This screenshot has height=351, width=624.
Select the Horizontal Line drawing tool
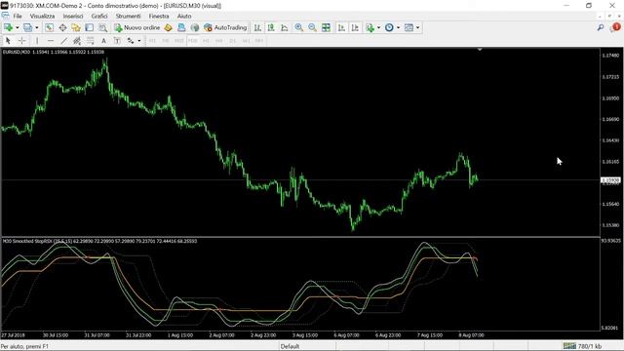point(51,41)
